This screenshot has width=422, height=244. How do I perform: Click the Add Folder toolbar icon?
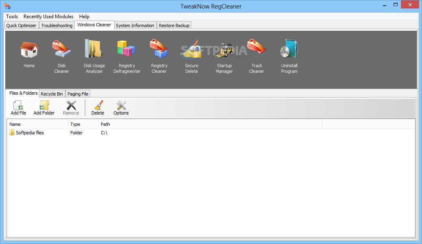[x=44, y=105]
